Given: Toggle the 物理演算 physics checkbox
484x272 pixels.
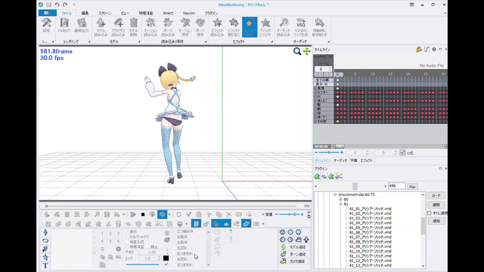Looking at the screenshot, I should coord(127,247).
